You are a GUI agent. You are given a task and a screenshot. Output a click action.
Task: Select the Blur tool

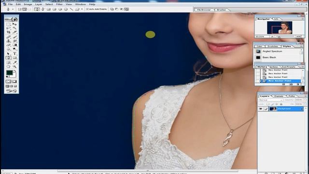[8, 49]
